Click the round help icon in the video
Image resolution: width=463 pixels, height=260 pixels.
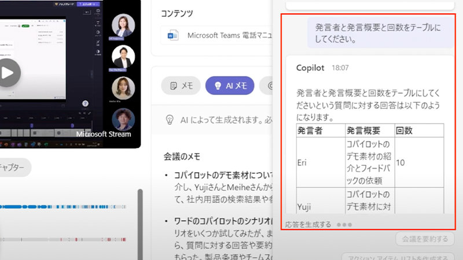tap(85, 103)
